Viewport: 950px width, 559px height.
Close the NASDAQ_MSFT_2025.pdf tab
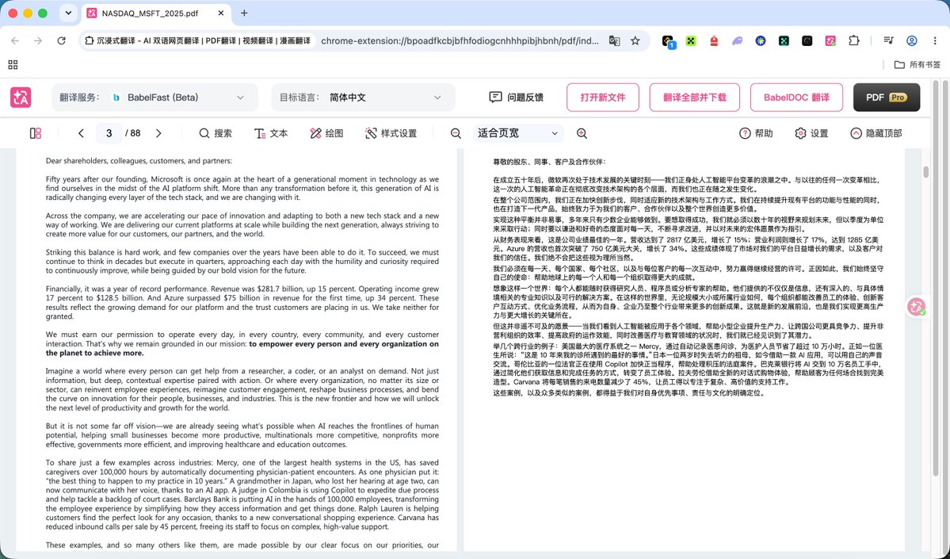click(x=220, y=13)
